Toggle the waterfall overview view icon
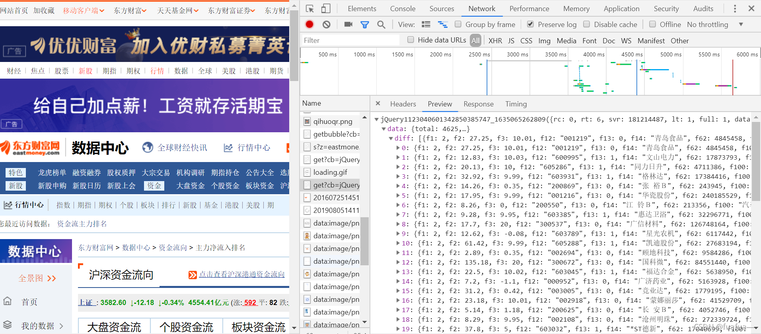The image size is (761, 334). pos(443,24)
